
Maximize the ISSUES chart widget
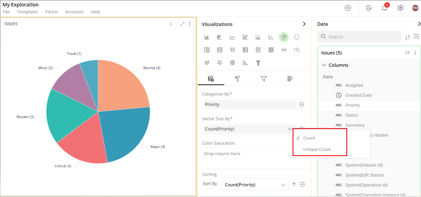point(183,24)
